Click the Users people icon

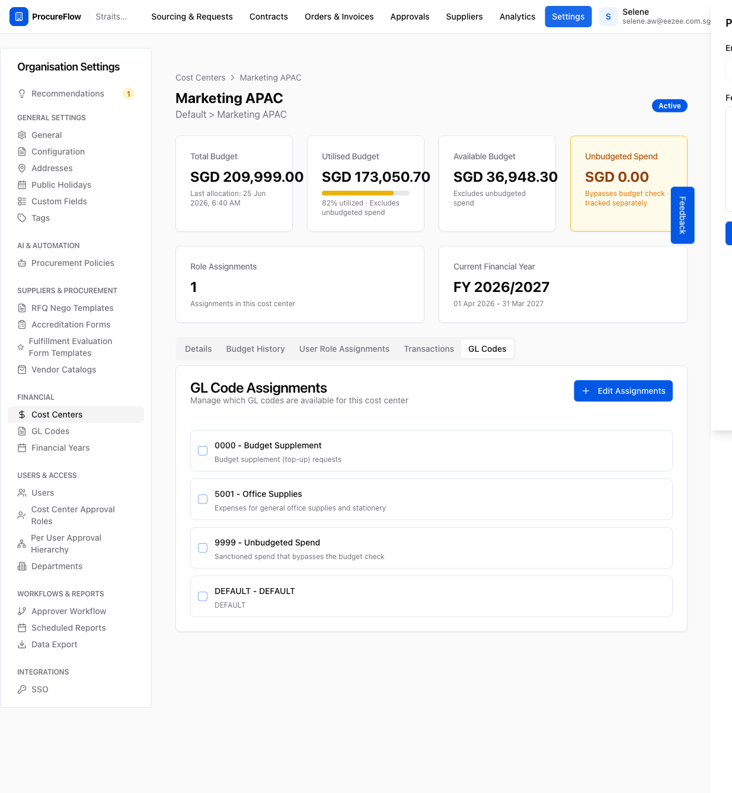pyautogui.click(x=22, y=493)
